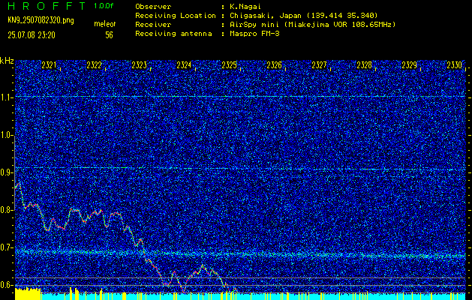The image size is (472, 300).
Task: Click the Receiver field label
Action: (153, 24)
